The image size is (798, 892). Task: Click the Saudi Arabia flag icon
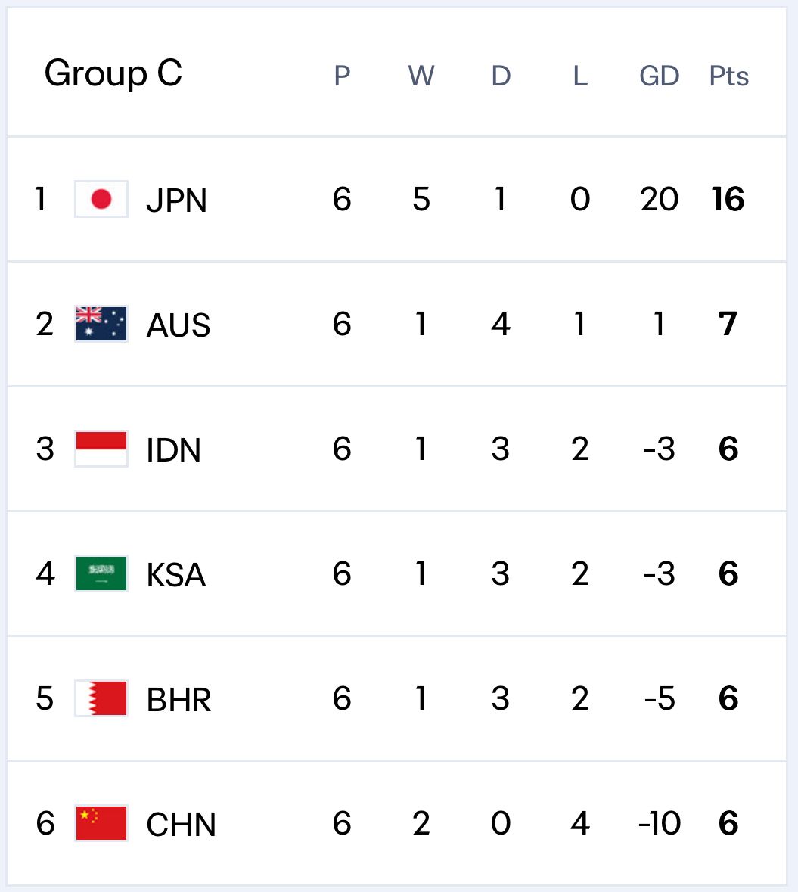[x=101, y=573]
